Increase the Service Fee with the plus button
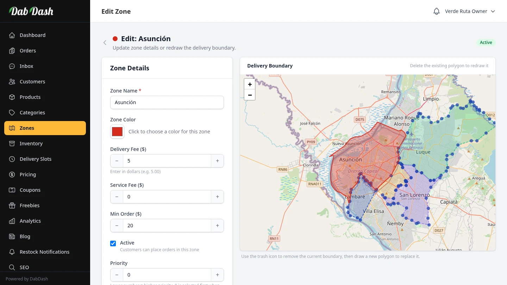The height and width of the screenshot is (285, 507). 217,197
